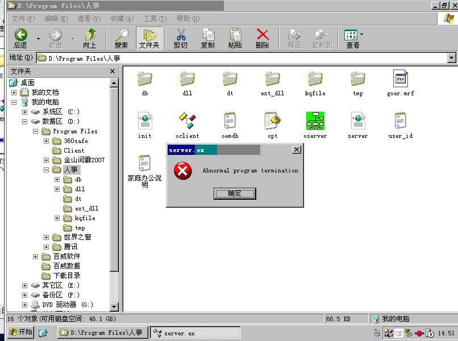458x341 pixels.
Task: Select the oserver application icon
Action: point(315,121)
